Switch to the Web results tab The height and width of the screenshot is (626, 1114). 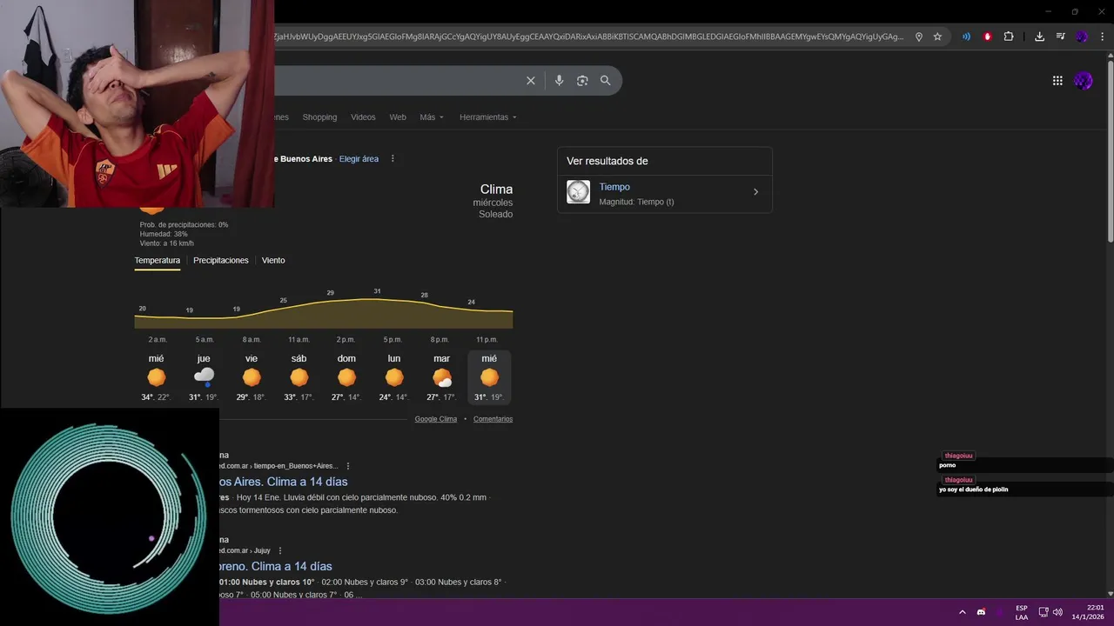tap(398, 117)
